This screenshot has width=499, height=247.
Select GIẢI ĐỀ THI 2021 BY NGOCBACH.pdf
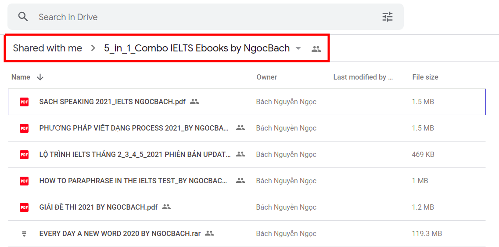click(x=98, y=207)
